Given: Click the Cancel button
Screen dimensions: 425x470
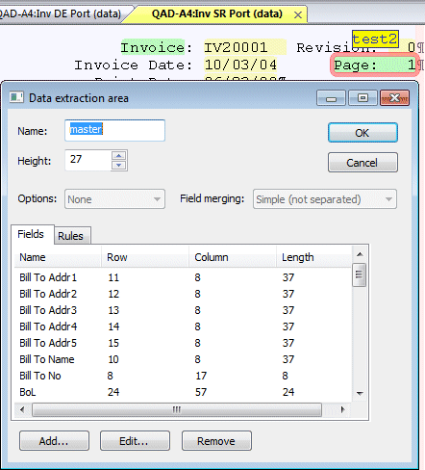Looking at the screenshot, I should click(362, 163).
